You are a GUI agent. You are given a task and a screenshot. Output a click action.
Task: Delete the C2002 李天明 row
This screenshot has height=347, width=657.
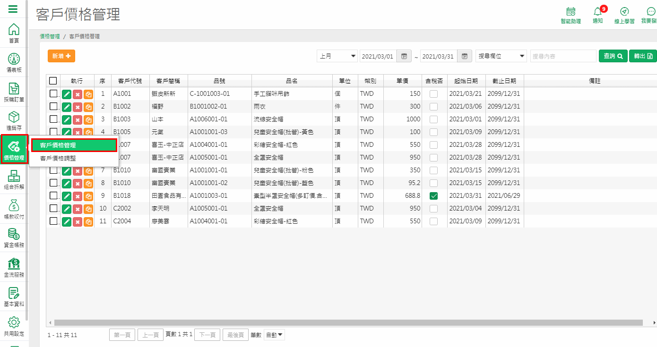click(78, 209)
